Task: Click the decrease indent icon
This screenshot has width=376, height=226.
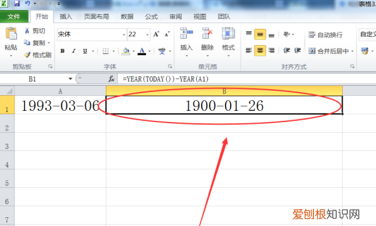Action: [x=286, y=51]
